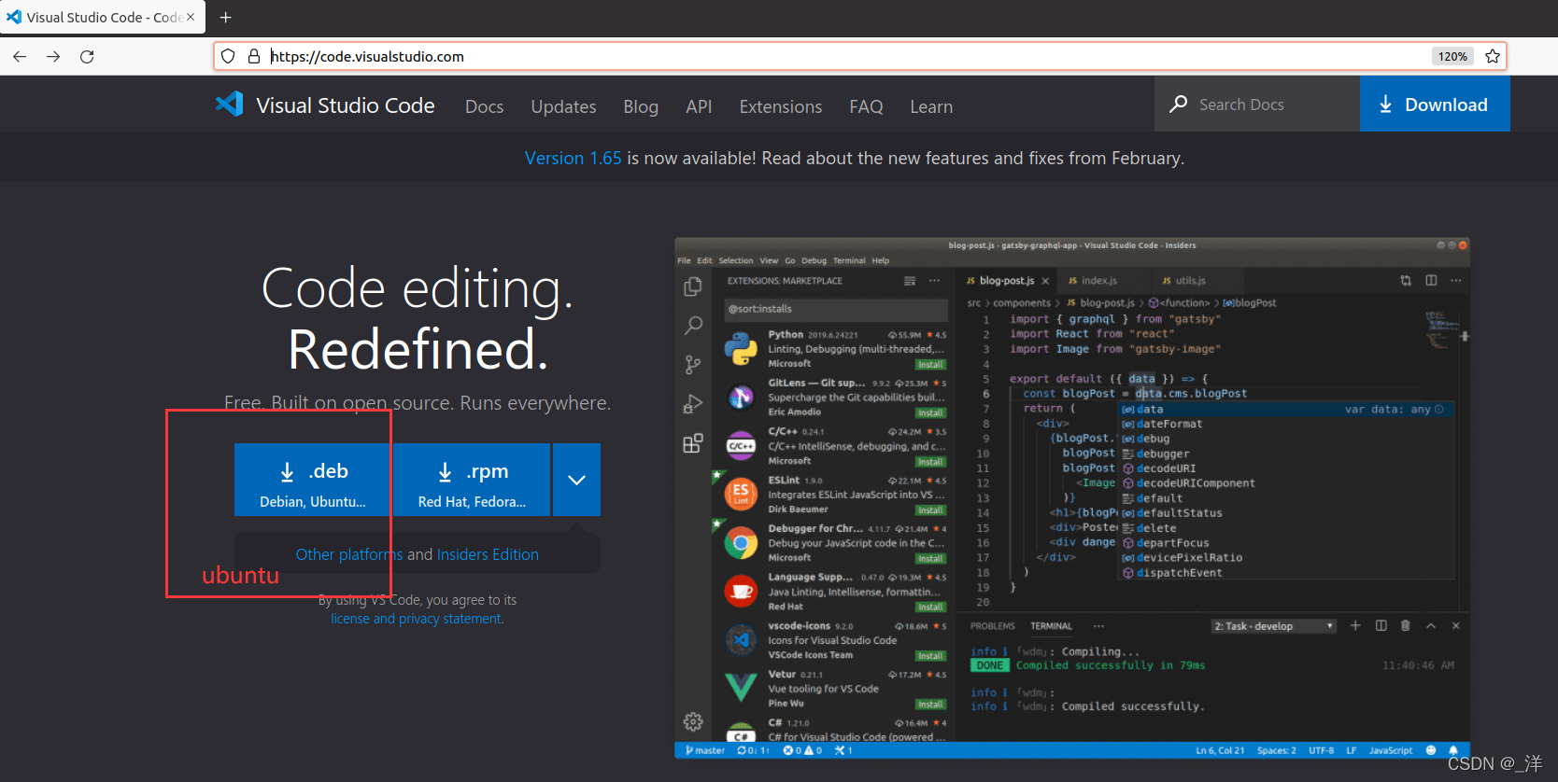Screen dimensions: 1558x782
Task: Open the API page
Action: coord(699,106)
